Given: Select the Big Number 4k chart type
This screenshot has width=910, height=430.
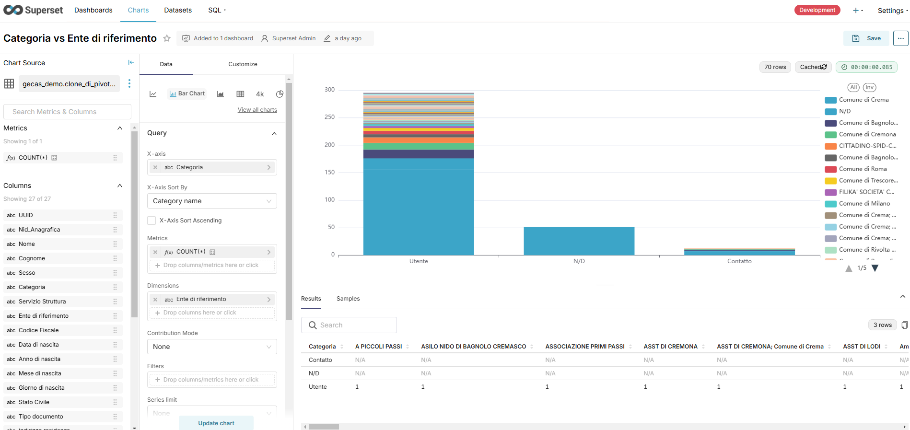Looking at the screenshot, I should point(260,94).
